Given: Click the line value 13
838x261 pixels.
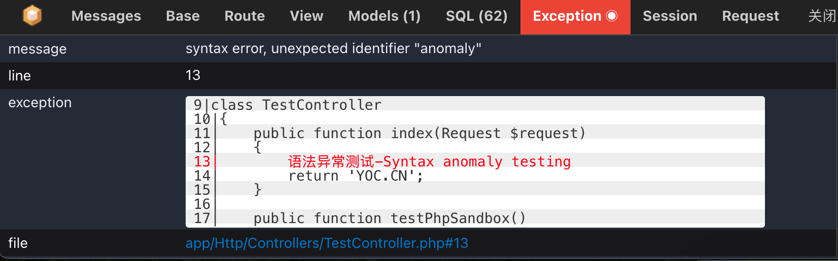Looking at the screenshot, I should [193, 75].
